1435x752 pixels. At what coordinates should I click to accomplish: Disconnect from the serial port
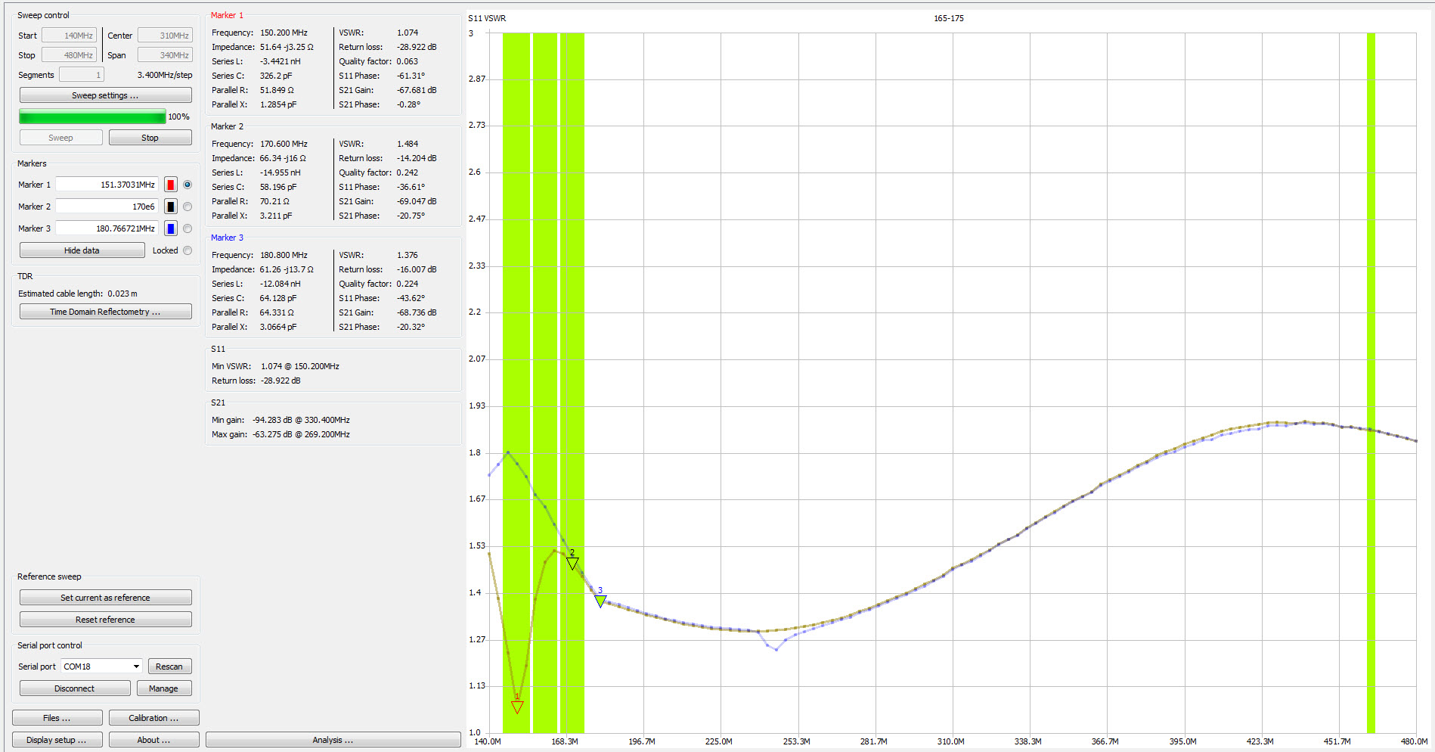point(75,688)
